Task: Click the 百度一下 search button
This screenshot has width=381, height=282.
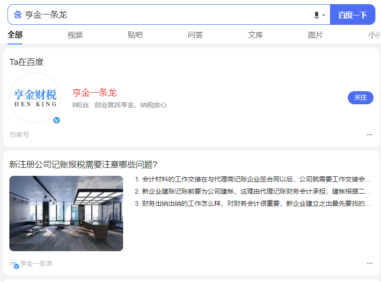Action: tap(352, 15)
